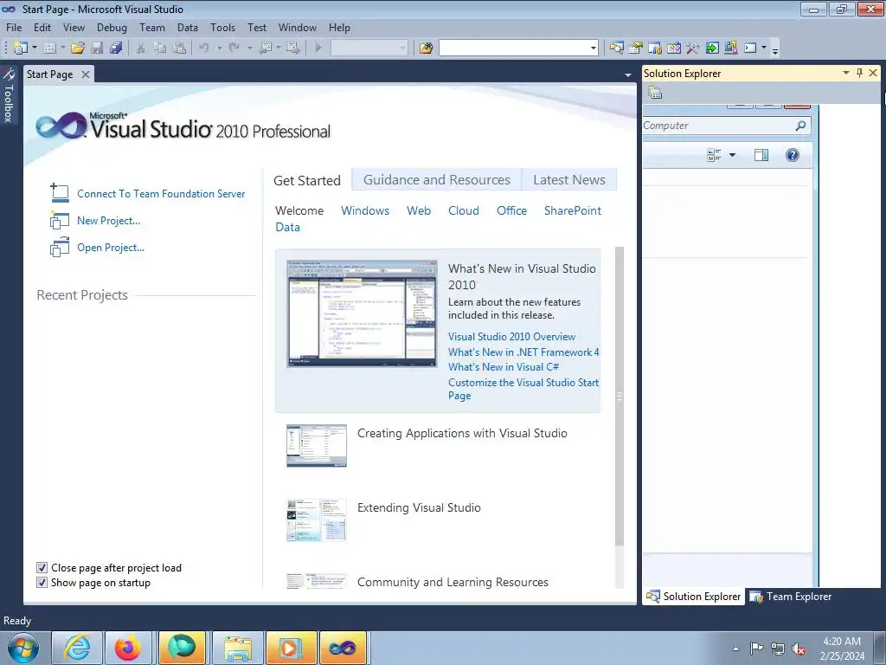Open Visual Studio 2010 Overview link
This screenshot has width=886, height=665.
511,337
